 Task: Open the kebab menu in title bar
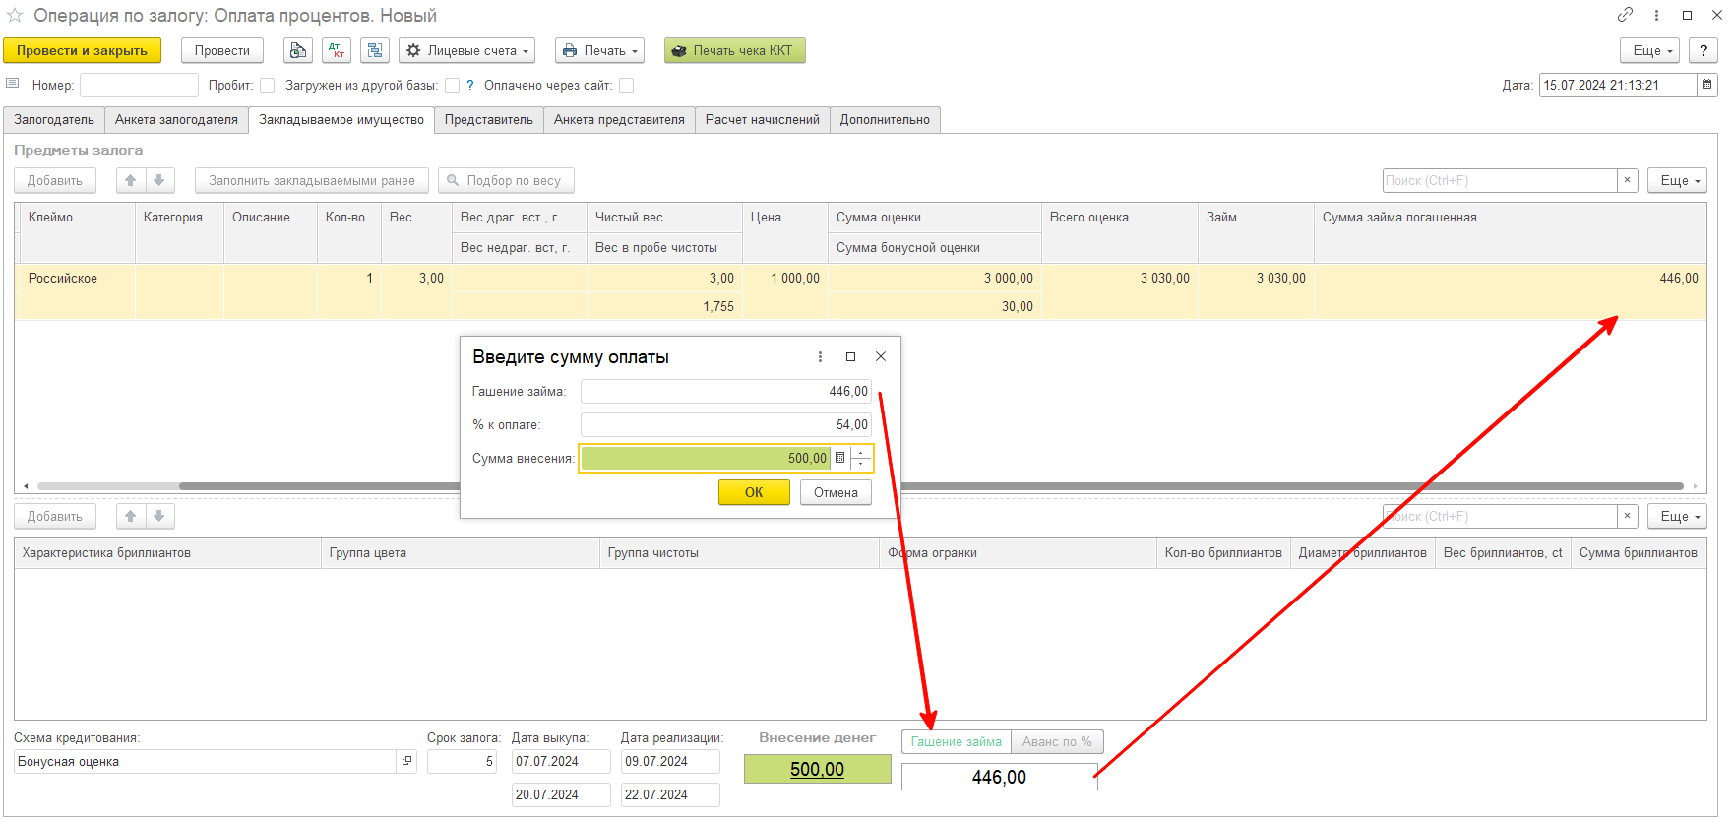[1657, 15]
